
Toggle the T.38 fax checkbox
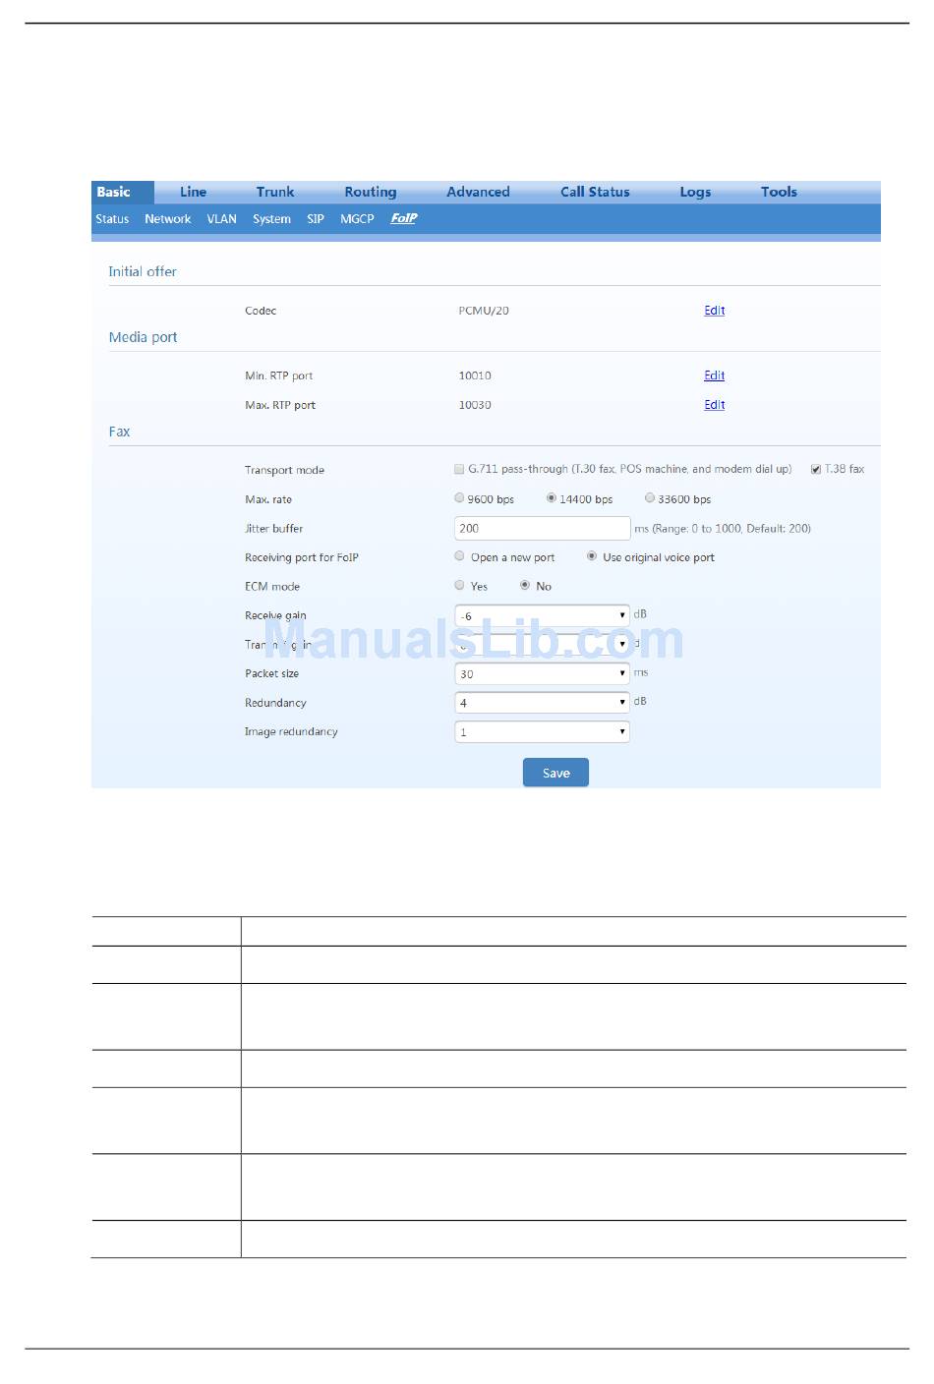[816, 470]
